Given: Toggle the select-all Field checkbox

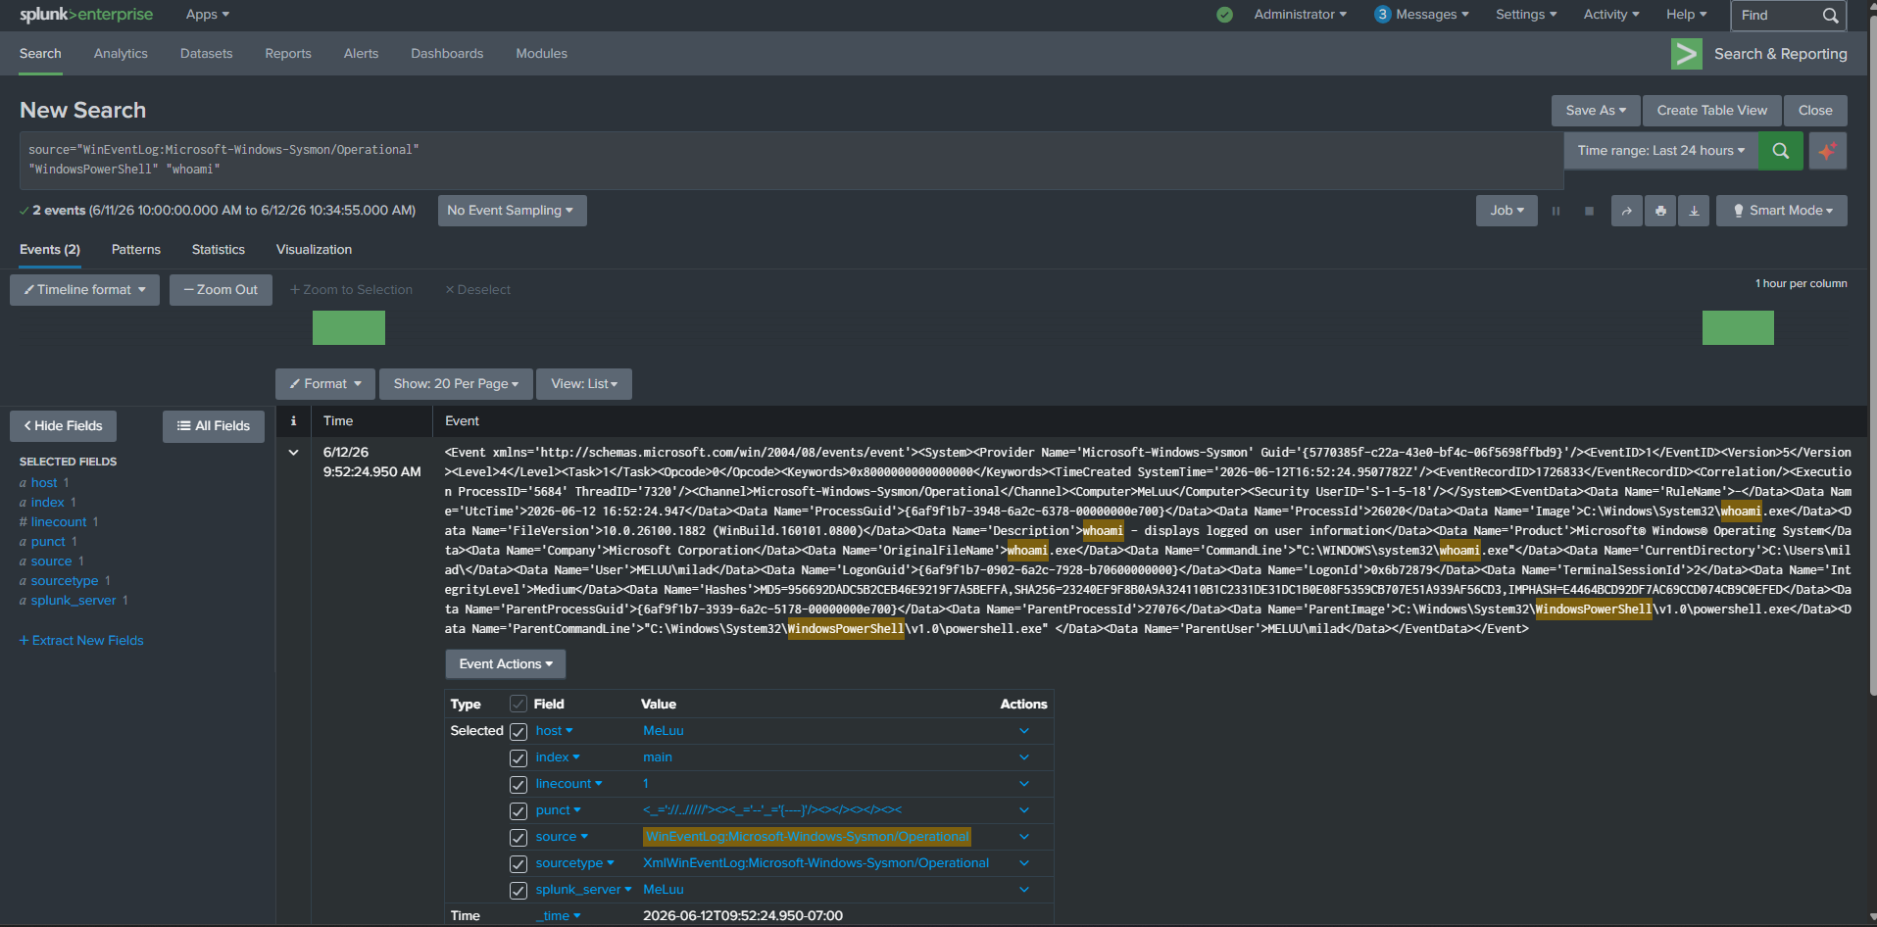Looking at the screenshot, I should point(519,704).
